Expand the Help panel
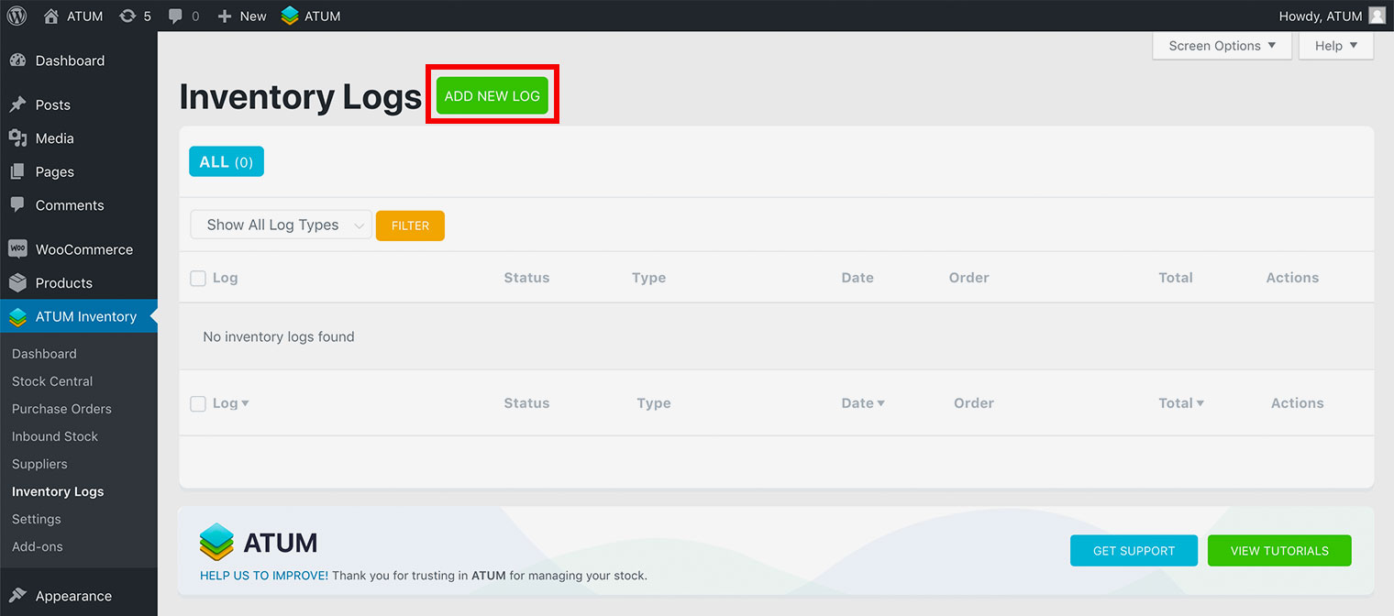Screen dimensions: 1394x616 [1336, 46]
